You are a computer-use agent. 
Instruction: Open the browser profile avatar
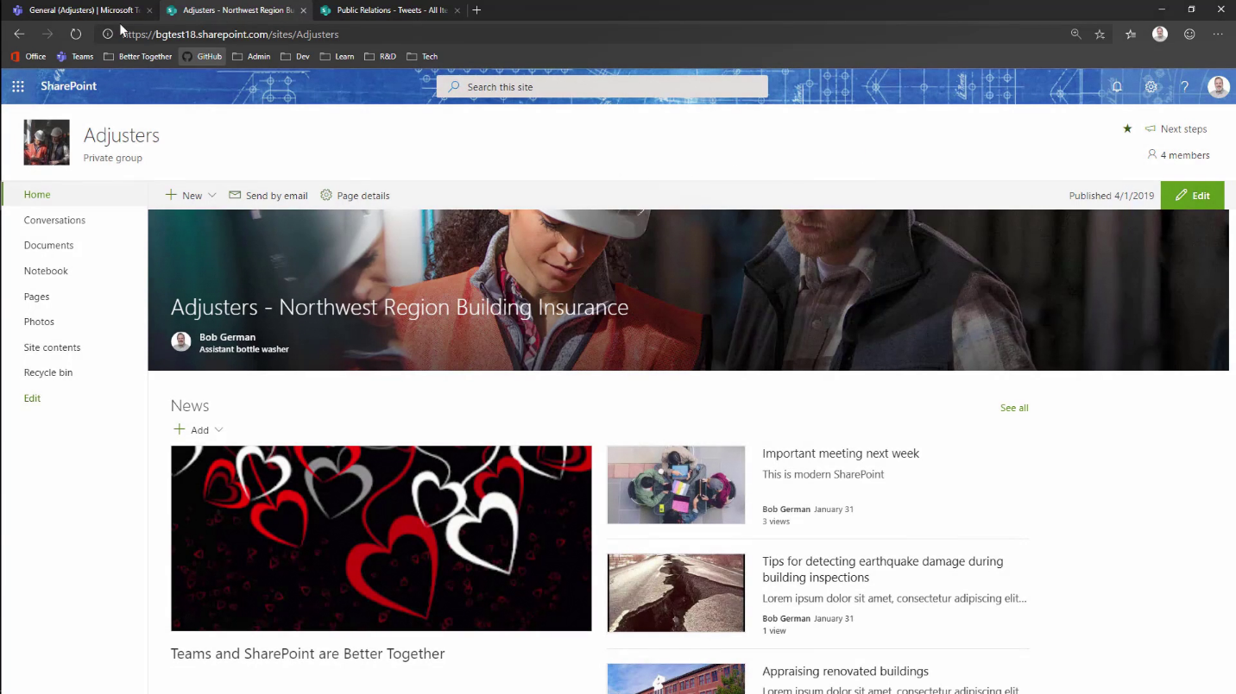point(1160,34)
